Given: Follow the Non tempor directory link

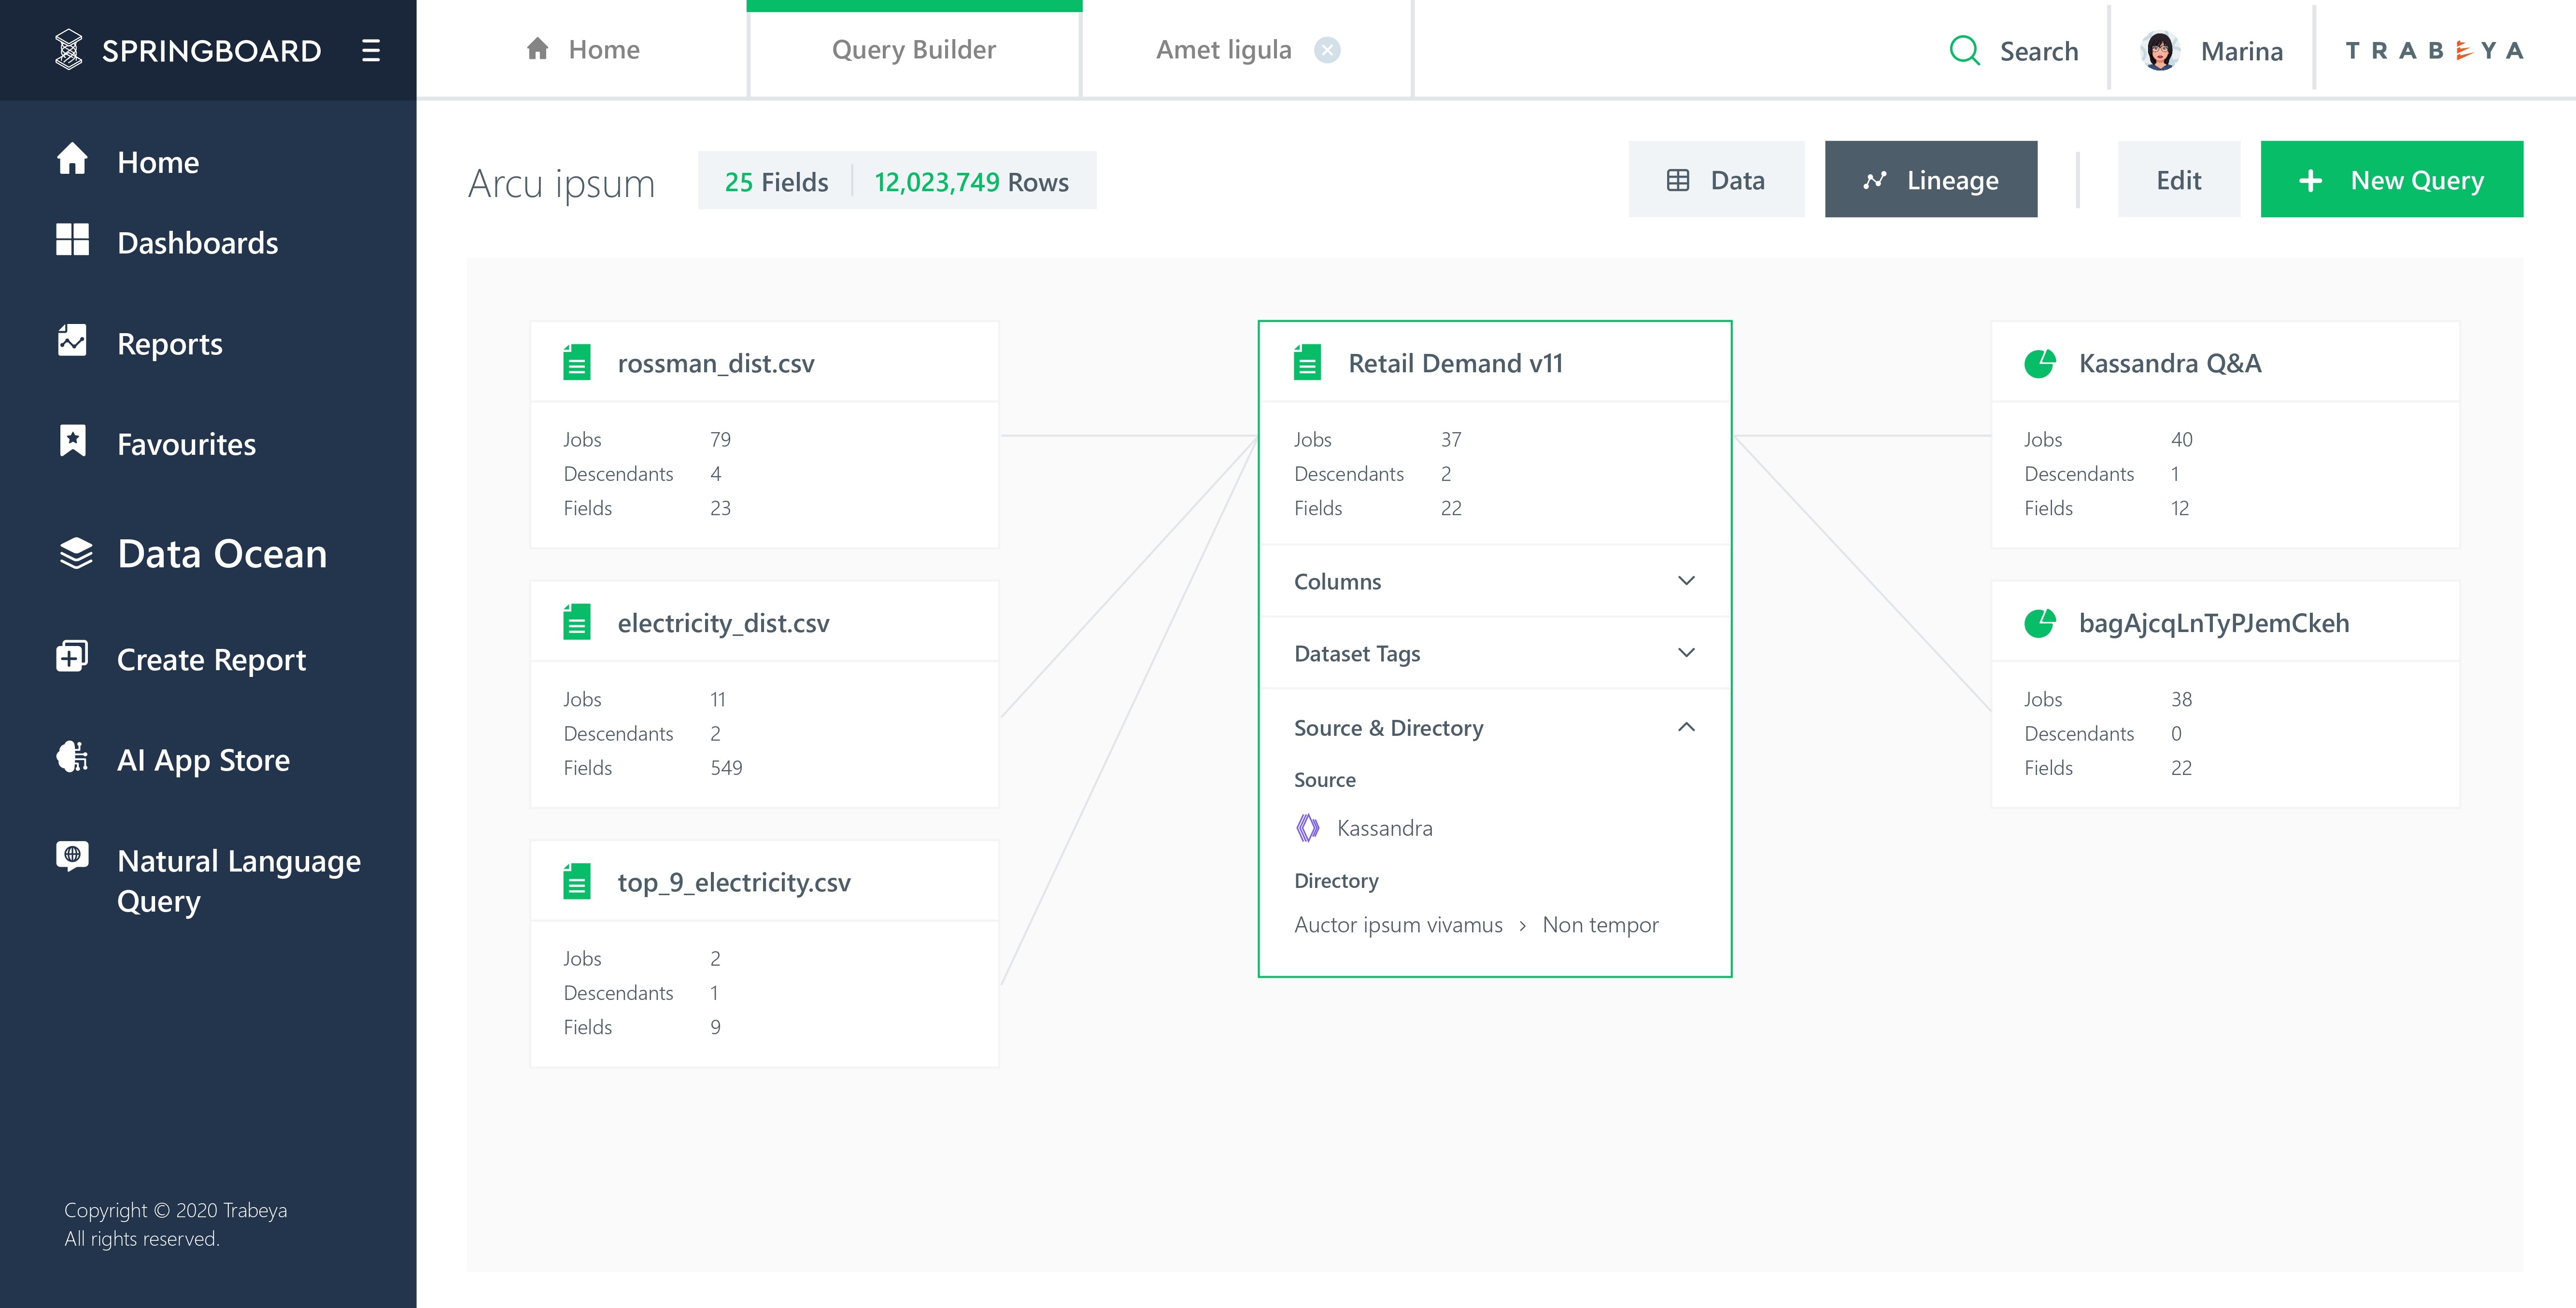Looking at the screenshot, I should (x=1600, y=924).
